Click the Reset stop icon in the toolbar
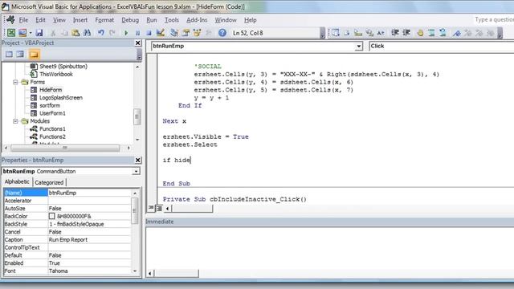 pyautogui.click(x=149, y=33)
